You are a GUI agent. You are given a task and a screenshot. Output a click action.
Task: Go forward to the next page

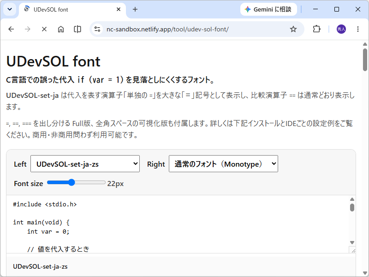(28, 29)
